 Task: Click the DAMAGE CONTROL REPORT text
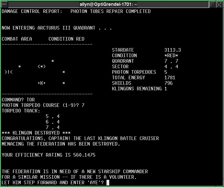[x=32, y=11]
